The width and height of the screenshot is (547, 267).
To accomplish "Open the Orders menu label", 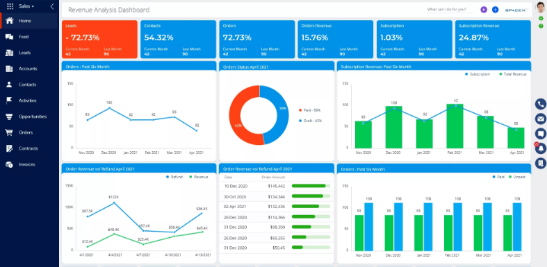I will pos(26,132).
